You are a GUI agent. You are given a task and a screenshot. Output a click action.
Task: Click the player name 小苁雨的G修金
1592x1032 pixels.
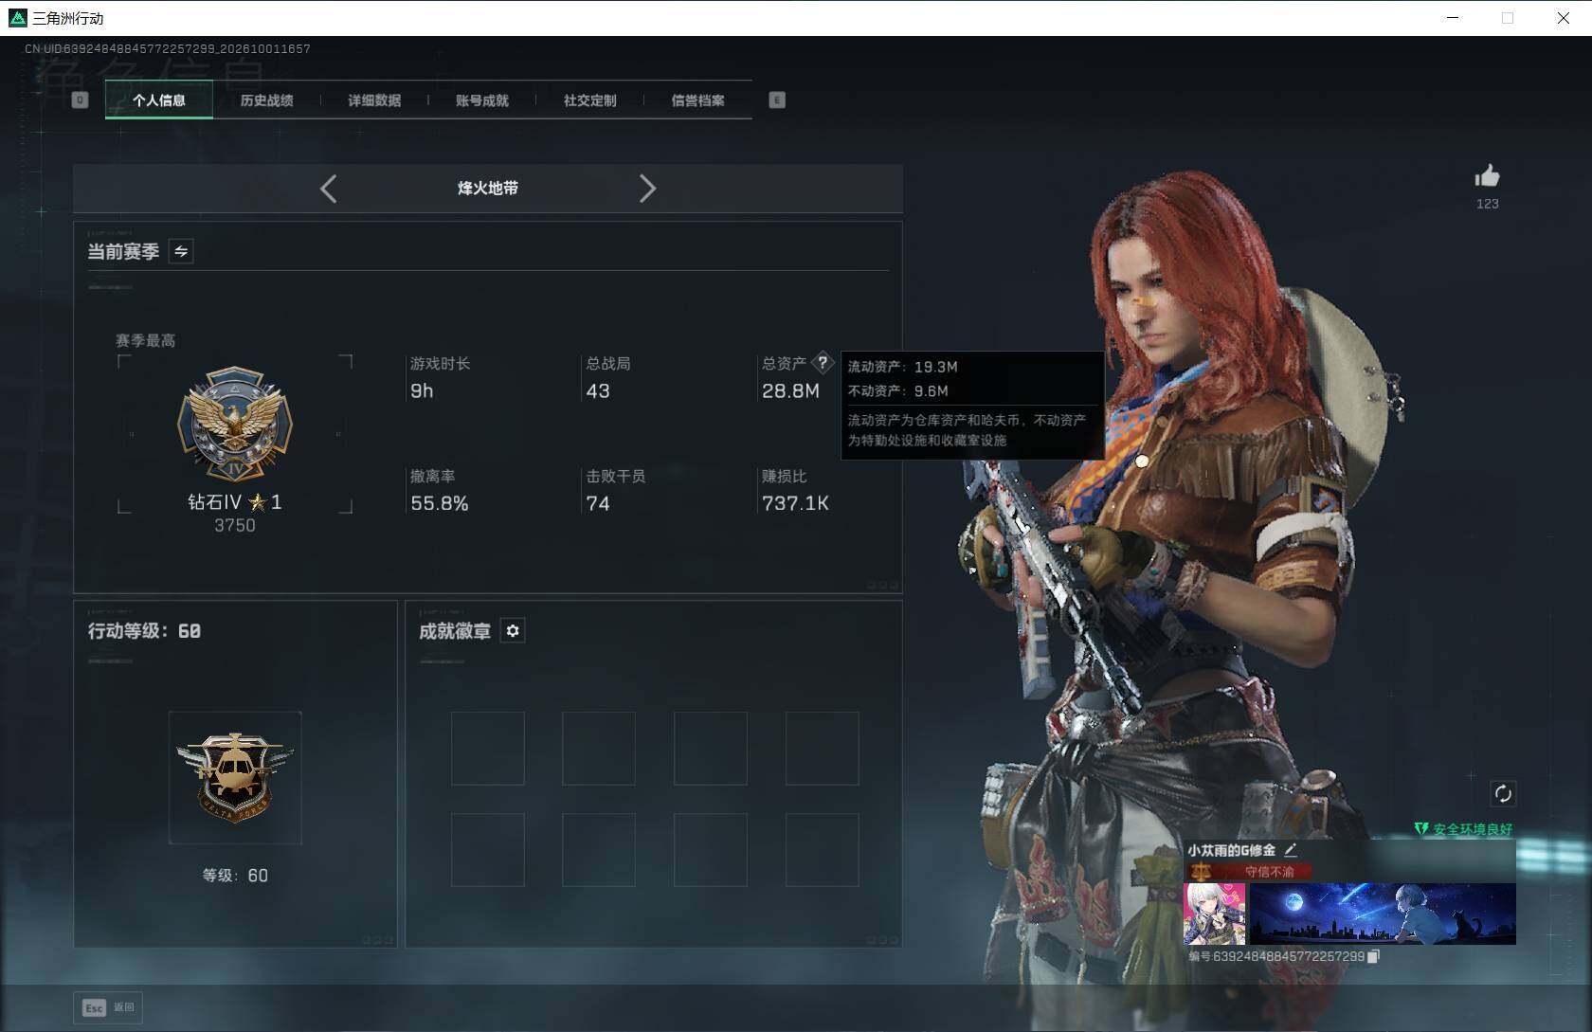(x=1231, y=850)
